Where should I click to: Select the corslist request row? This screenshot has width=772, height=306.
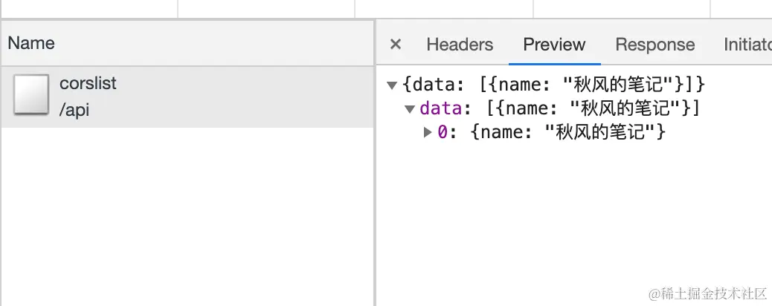point(187,97)
